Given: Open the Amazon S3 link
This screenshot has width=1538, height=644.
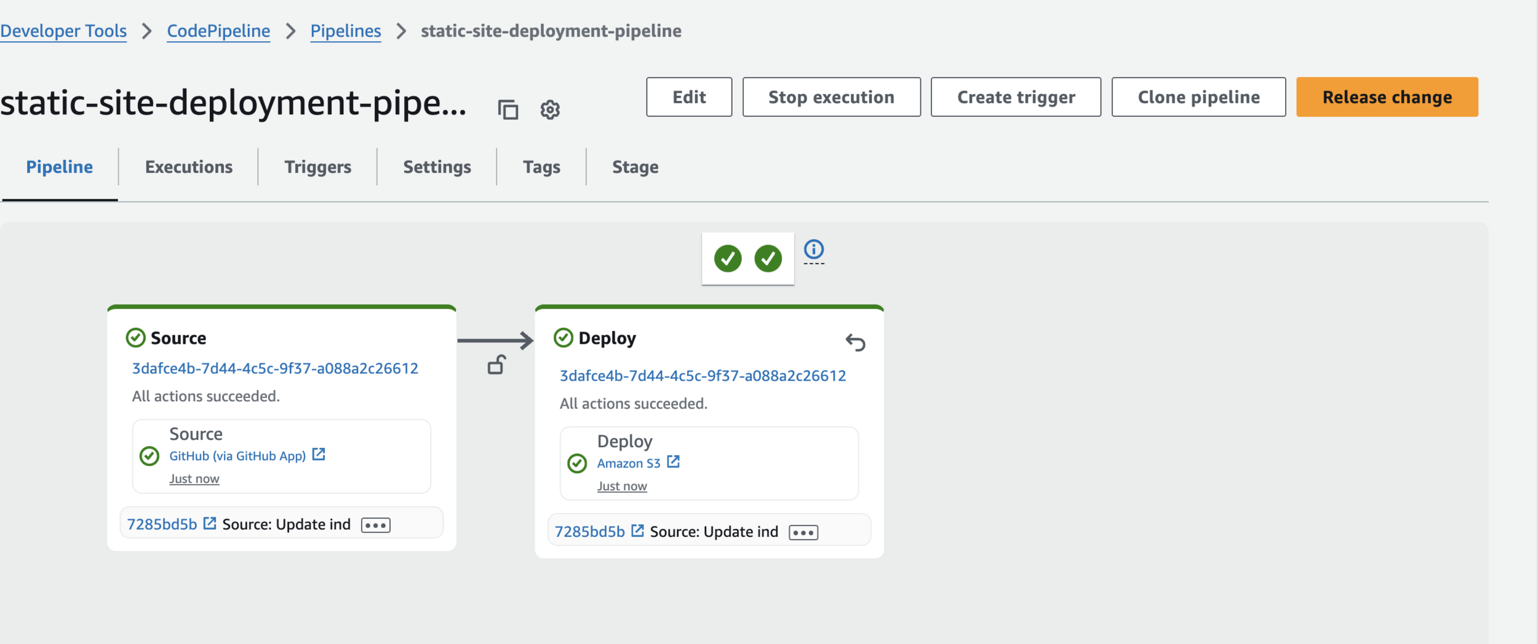Looking at the screenshot, I should (629, 463).
